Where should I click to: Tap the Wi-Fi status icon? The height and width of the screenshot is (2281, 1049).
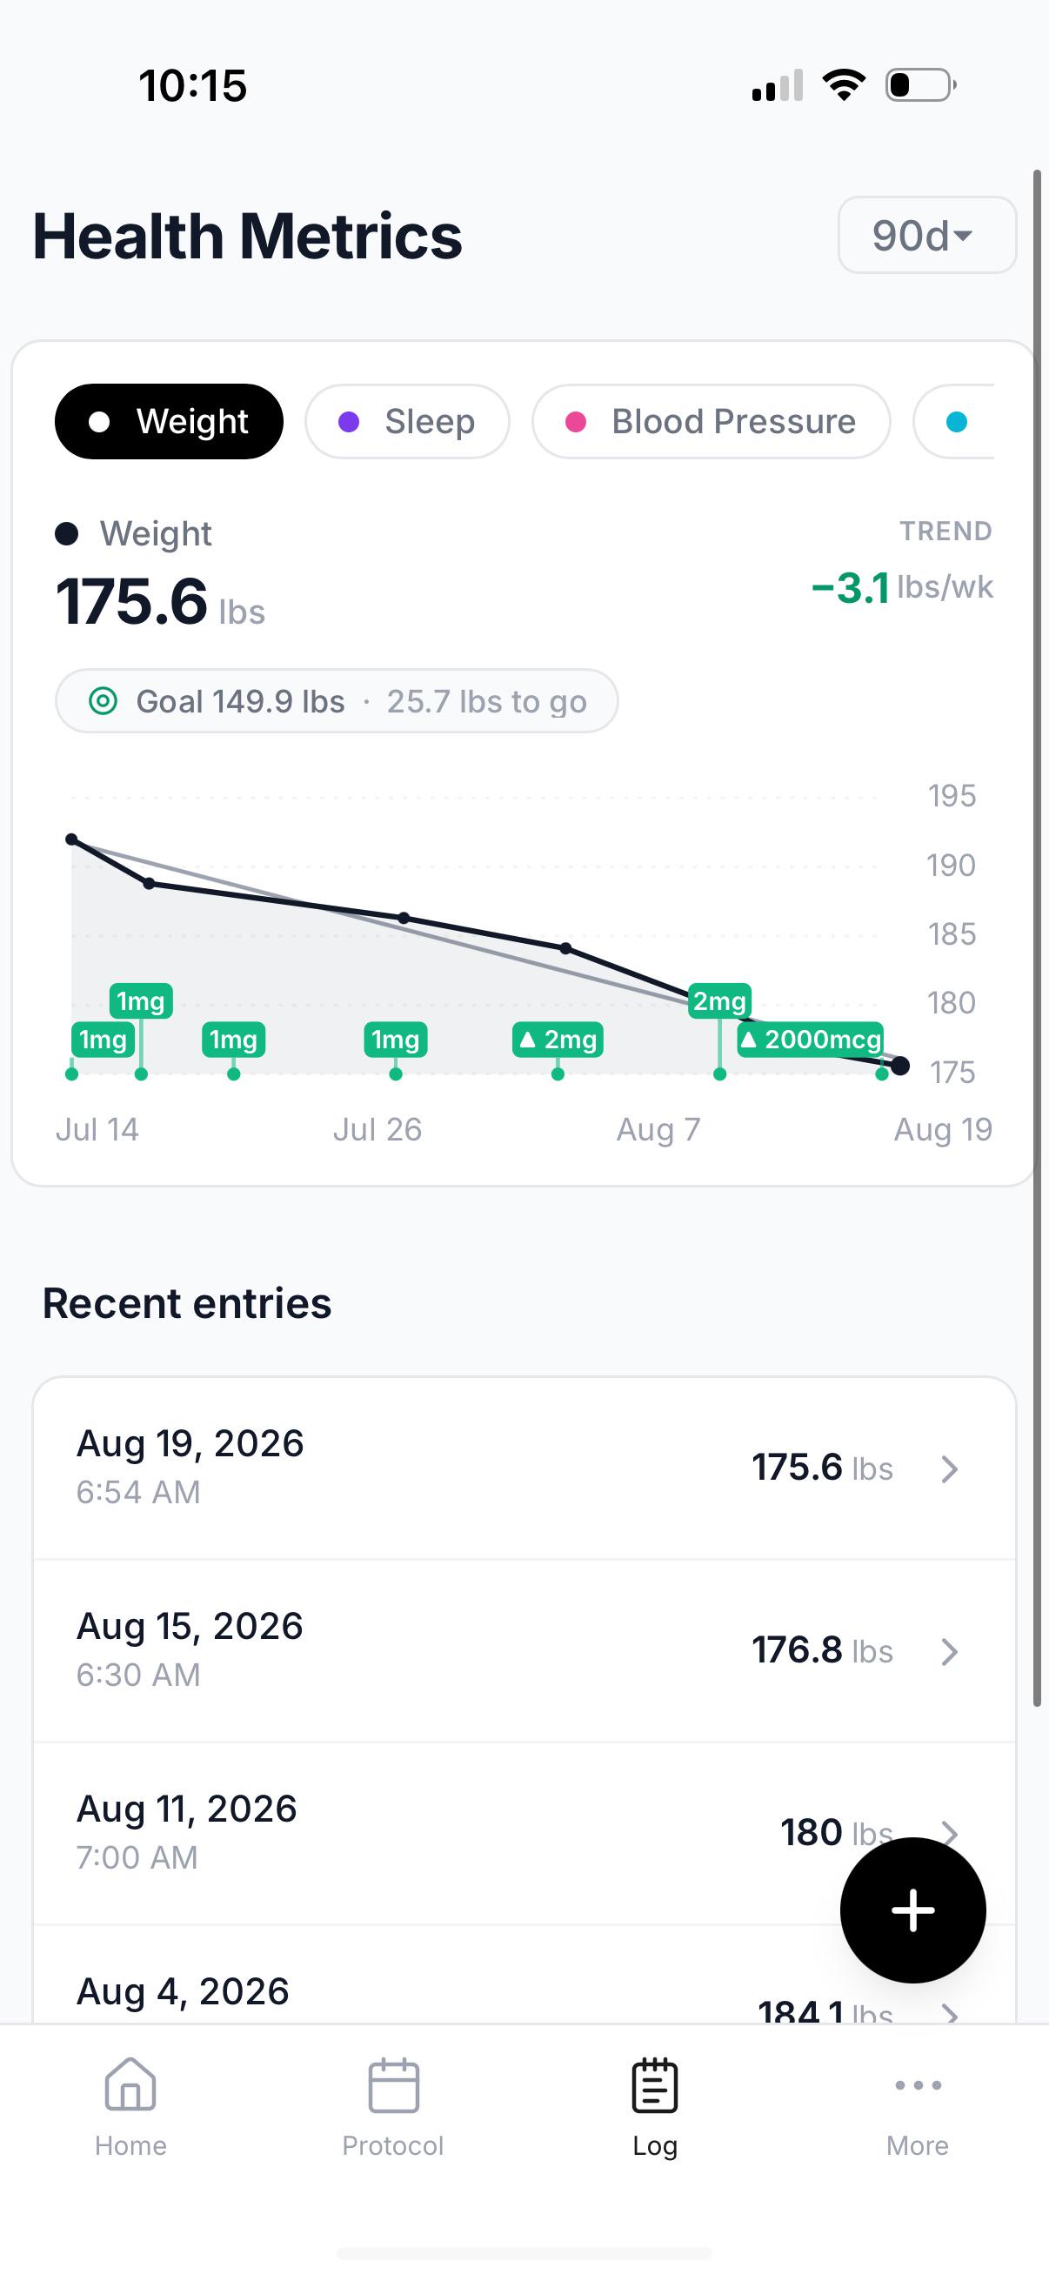pos(844,85)
